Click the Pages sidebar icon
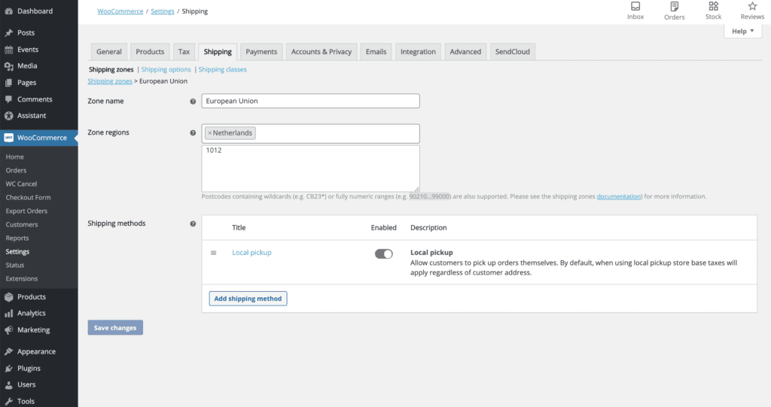This screenshot has height=407, width=771. coord(9,83)
